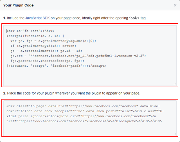Click inside the JavaScript SDK code box

coord(90,56)
